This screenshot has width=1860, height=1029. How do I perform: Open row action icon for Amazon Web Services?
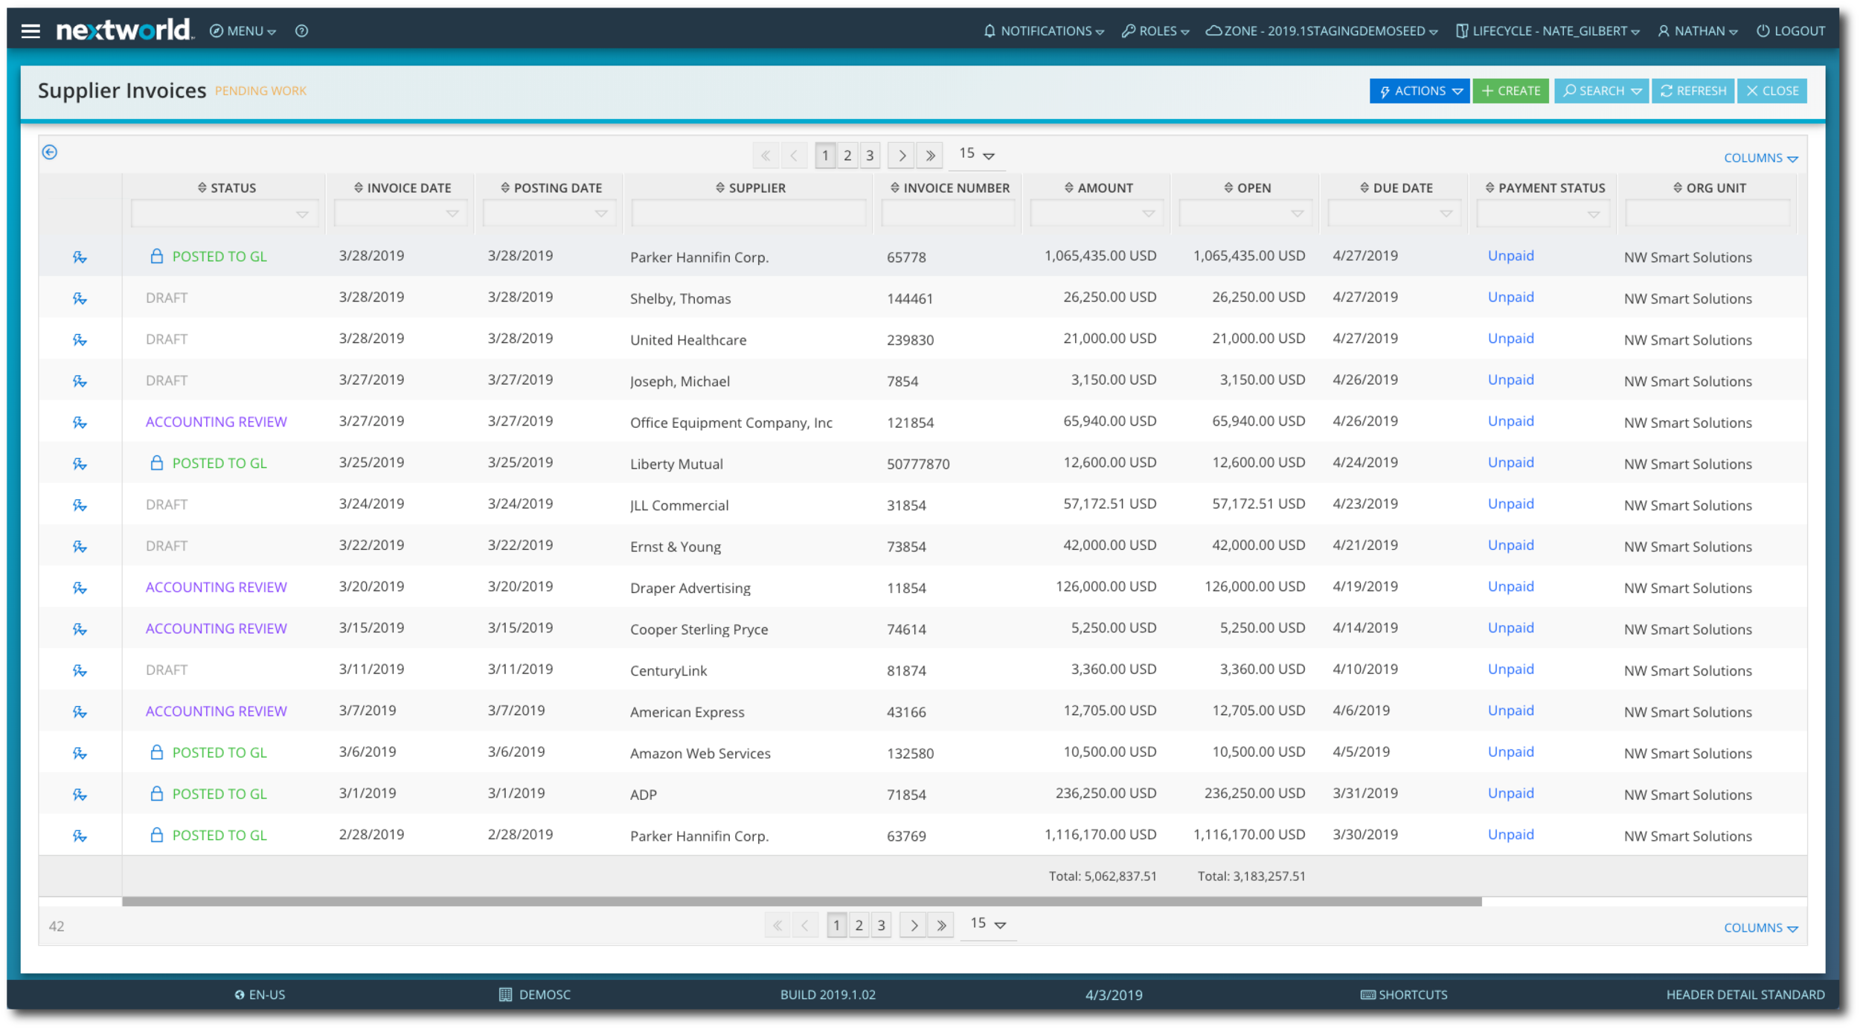click(80, 753)
